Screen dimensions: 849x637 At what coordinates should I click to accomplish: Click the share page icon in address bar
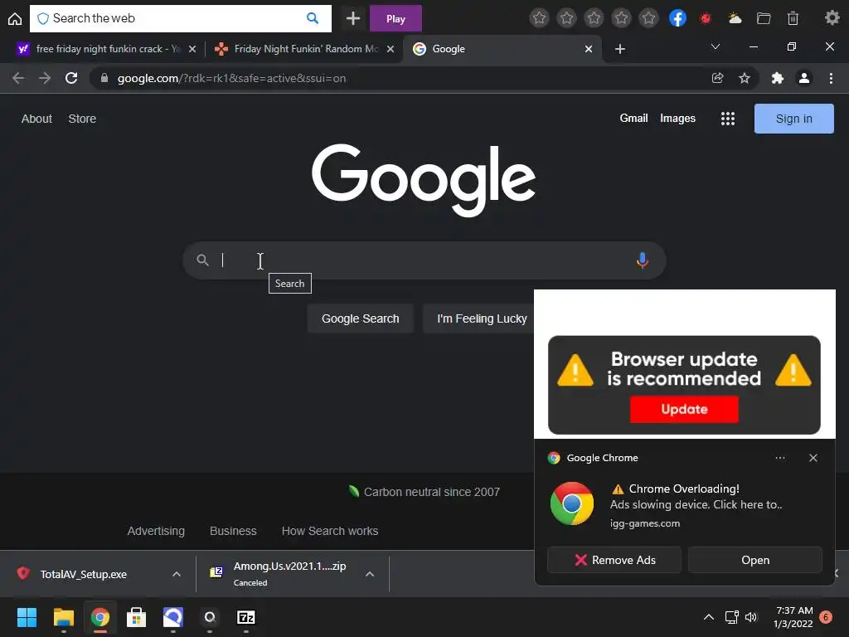(x=717, y=78)
